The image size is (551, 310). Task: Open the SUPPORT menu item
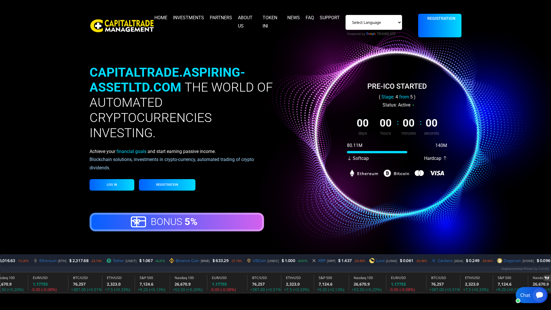click(x=330, y=18)
